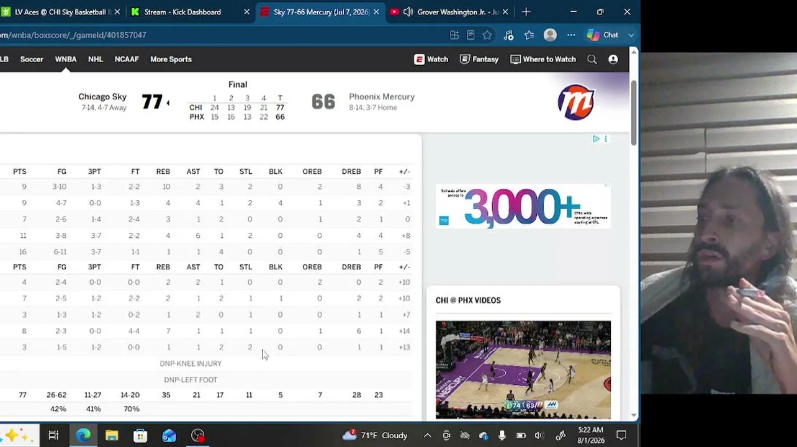Open the ESPN search magnifier
Screen dimensions: 797x447
click(x=592, y=60)
